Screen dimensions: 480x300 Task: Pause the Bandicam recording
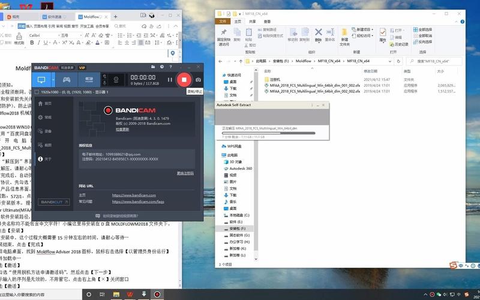[170, 80]
